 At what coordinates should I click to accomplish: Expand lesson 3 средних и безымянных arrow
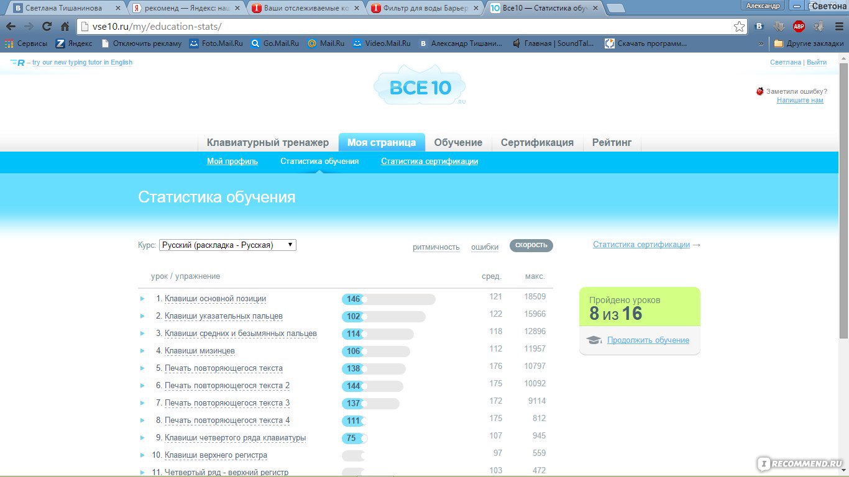coord(142,334)
